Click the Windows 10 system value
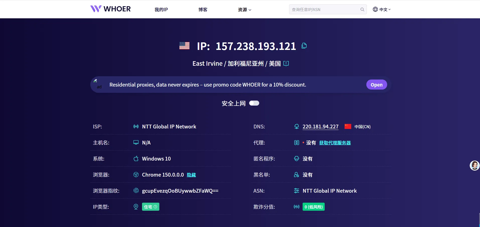Image resolution: width=480 pixels, height=227 pixels. point(156,159)
